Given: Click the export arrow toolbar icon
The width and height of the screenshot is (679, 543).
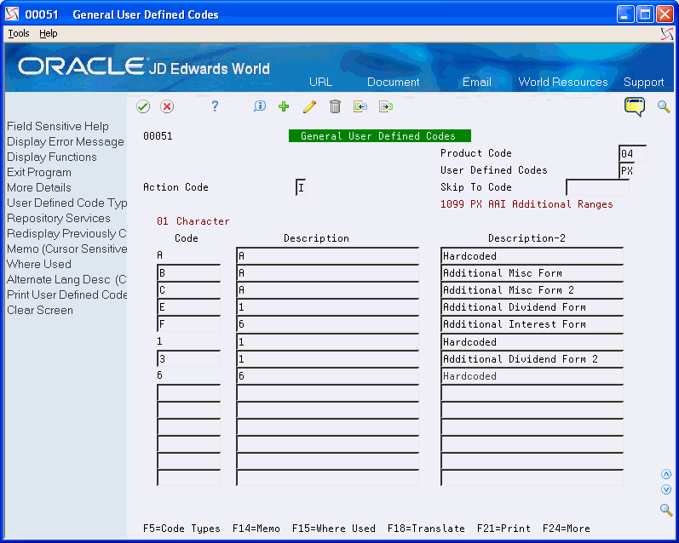Looking at the screenshot, I should [385, 106].
